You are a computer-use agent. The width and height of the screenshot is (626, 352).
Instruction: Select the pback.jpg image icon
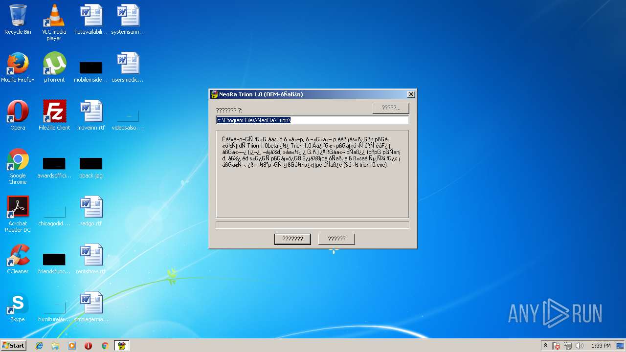[x=91, y=168]
